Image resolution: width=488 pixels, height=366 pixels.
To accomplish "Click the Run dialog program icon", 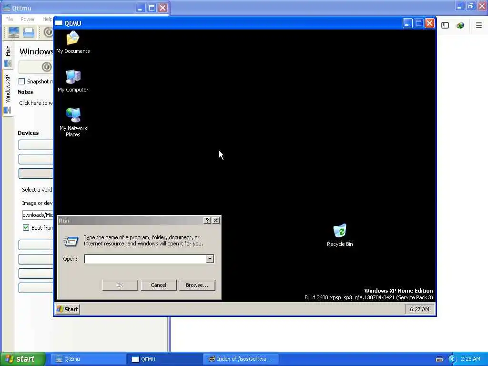I will point(71,242).
